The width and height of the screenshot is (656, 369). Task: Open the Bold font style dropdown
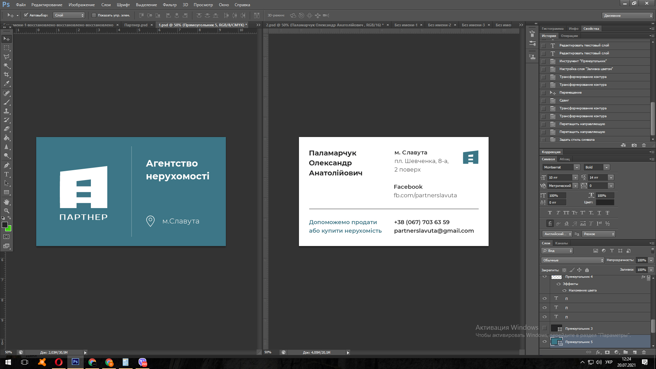tap(606, 167)
